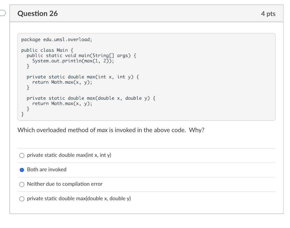Click the public static void main line

point(81,56)
